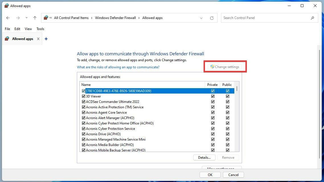Open the File menu
This screenshot has width=324, height=182.
click(7, 29)
